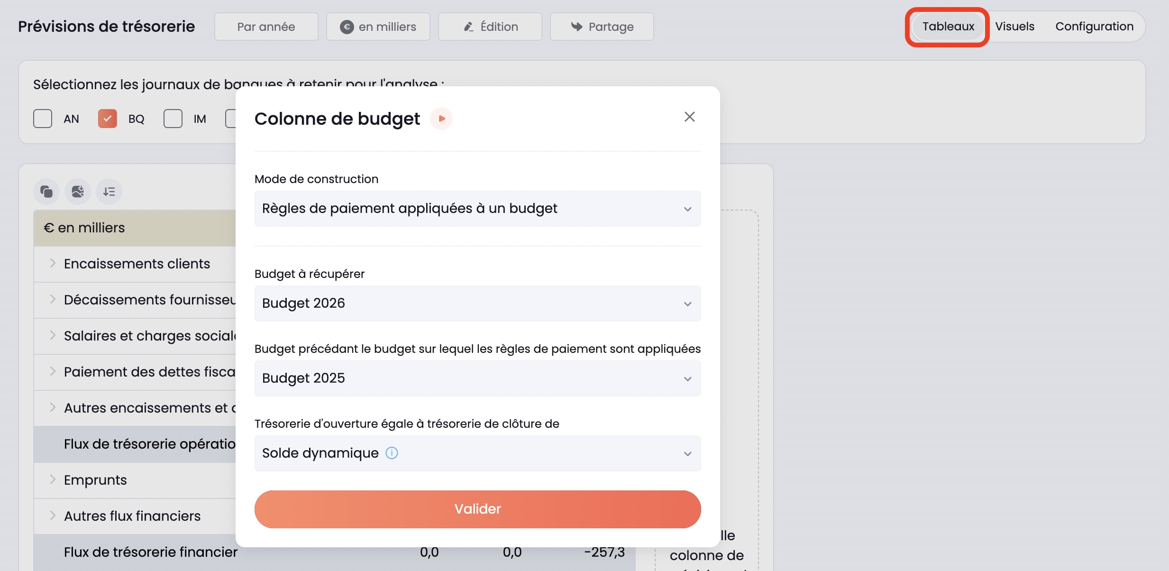Switch to the Visuels tab
1169x571 pixels.
(1015, 27)
